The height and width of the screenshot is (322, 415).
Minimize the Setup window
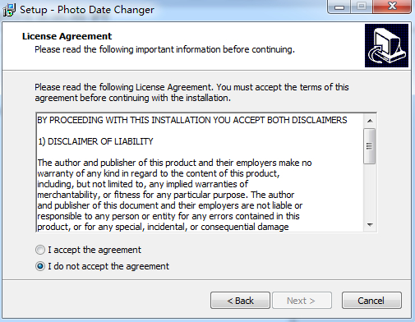[339, 7]
